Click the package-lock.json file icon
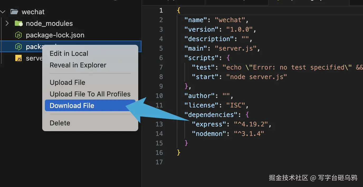363x187 pixels. 18,35
